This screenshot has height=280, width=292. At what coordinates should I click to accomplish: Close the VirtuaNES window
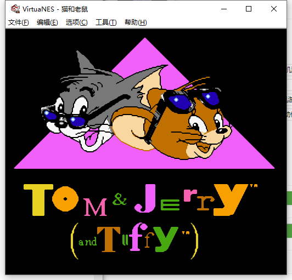(274, 9)
